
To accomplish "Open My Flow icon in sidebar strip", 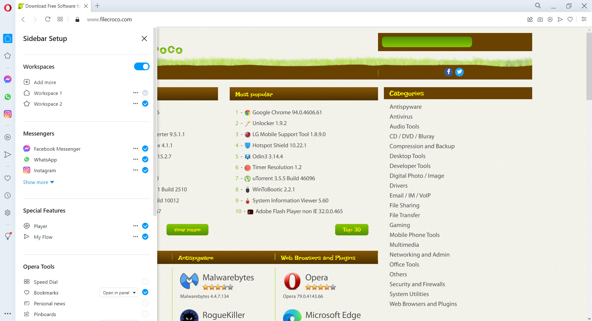I will pyautogui.click(x=8, y=155).
